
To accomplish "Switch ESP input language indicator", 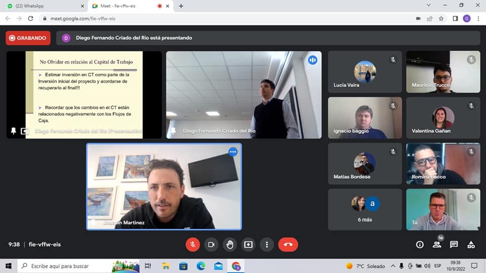I will pos(437,266).
